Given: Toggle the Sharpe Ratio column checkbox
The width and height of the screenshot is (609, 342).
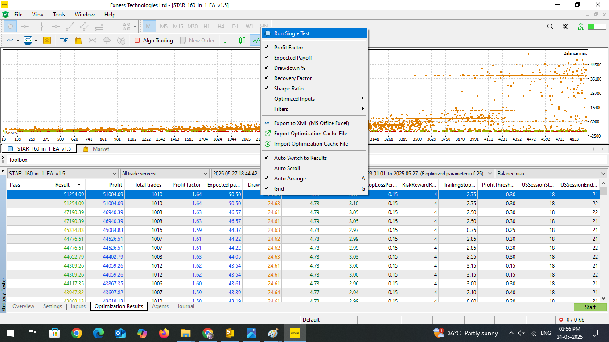Looking at the screenshot, I should pyautogui.click(x=288, y=89).
